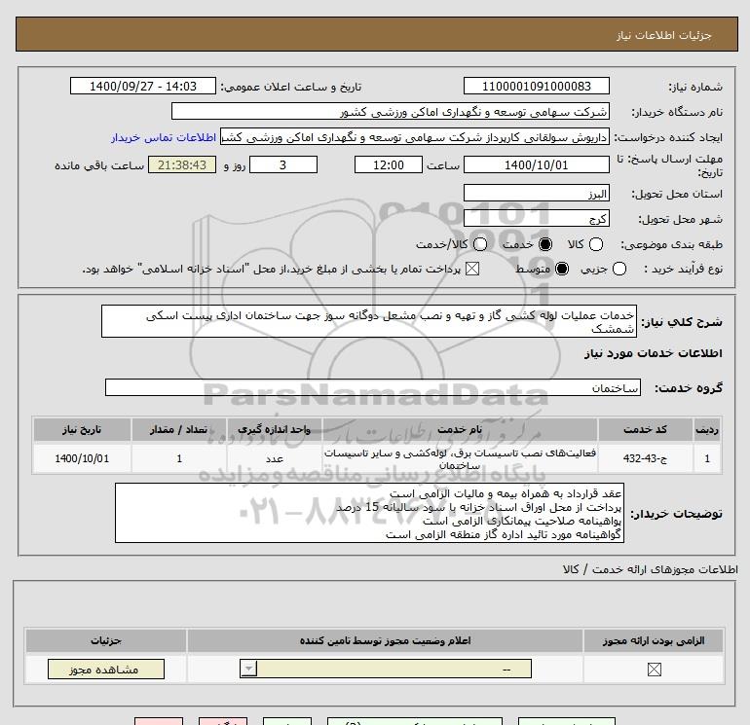Click the request creator field

[415, 136]
